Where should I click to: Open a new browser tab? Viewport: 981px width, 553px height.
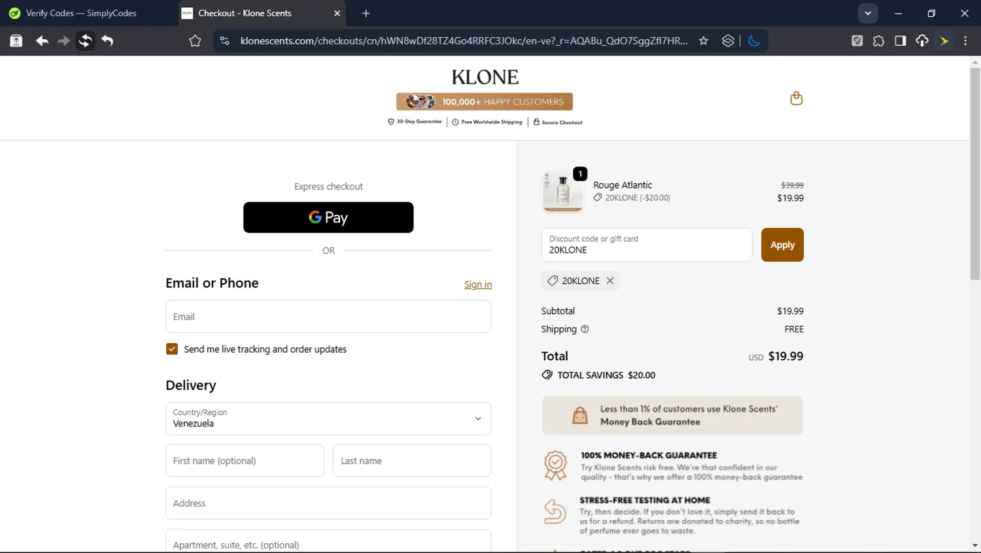(366, 13)
